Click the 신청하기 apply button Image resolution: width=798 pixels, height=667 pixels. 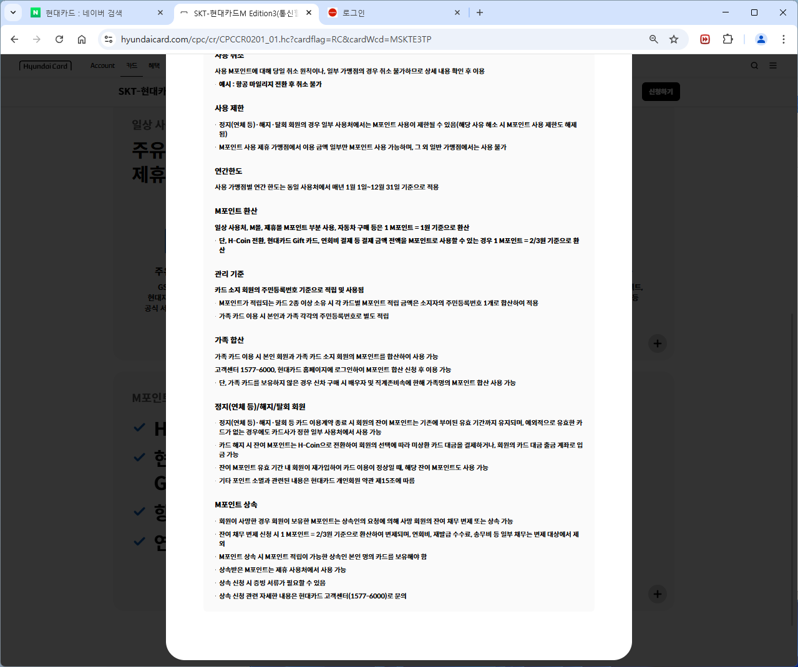click(661, 92)
